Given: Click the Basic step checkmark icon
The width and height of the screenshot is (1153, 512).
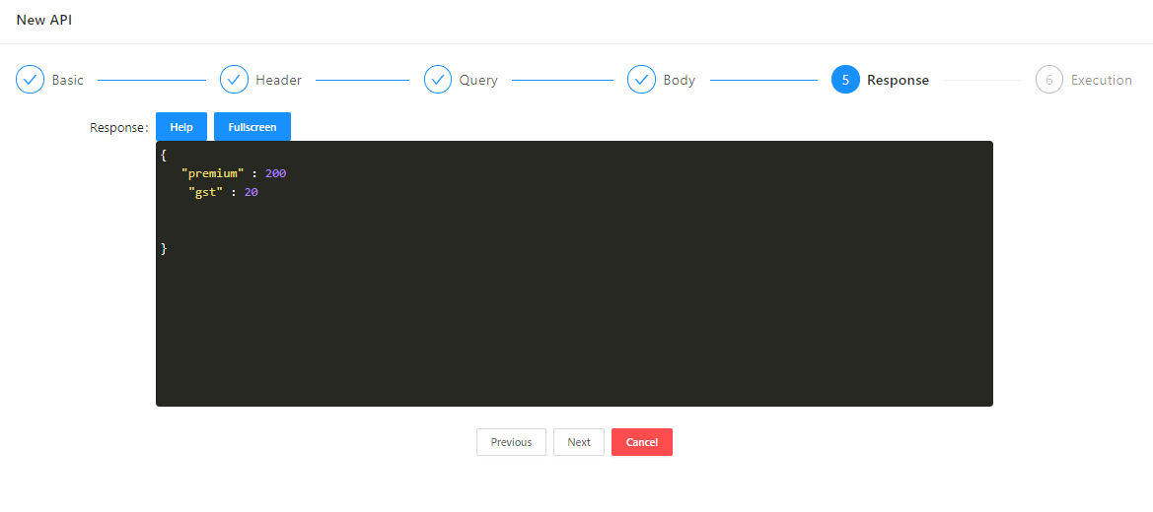Looking at the screenshot, I should coord(31,80).
